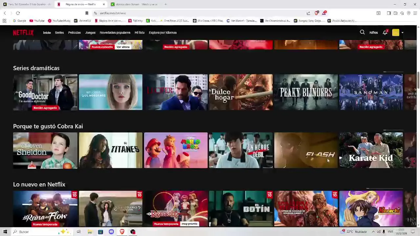Open the bookmarks apps grid icon
The width and height of the screenshot is (420, 236).
click(4, 21)
